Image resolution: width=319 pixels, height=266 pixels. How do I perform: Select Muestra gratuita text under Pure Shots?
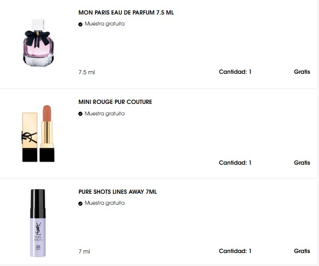(x=105, y=203)
